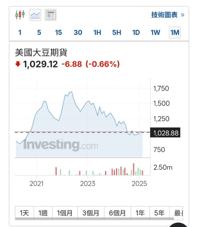Viewport: 198px width, 227px height.
Task: Choose the 30 minute interval
Action: [78, 33]
